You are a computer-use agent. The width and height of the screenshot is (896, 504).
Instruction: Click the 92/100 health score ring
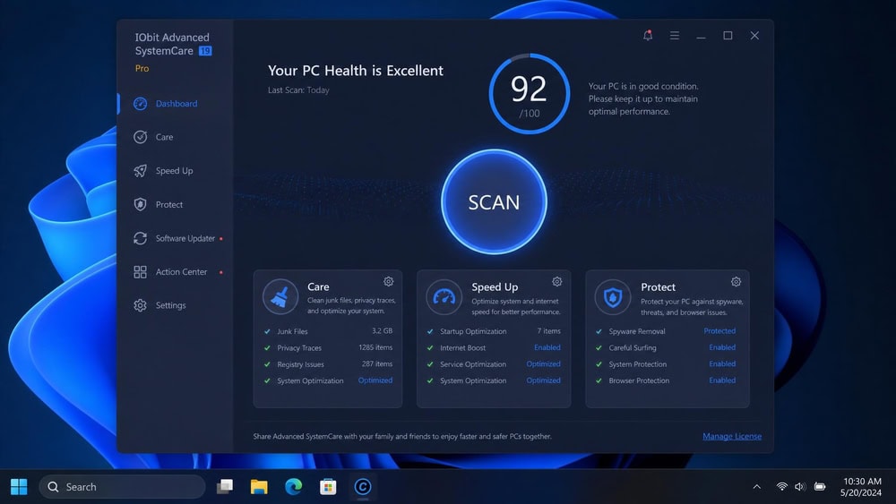530,94
